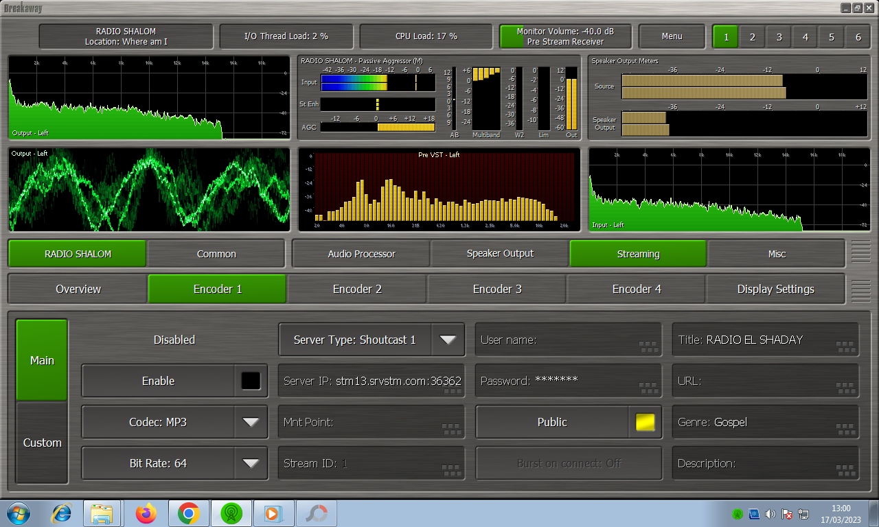Open the Menu button
The height and width of the screenshot is (527, 879).
[x=672, y=36]
